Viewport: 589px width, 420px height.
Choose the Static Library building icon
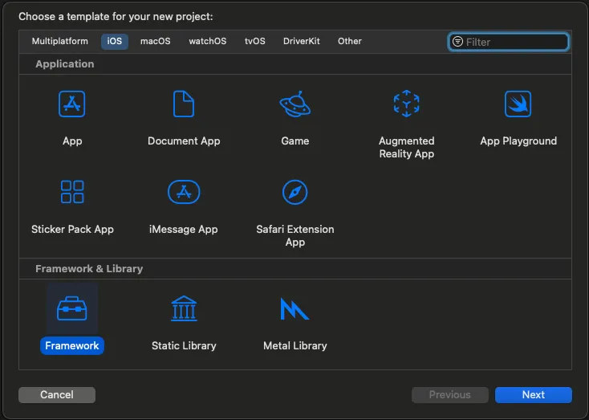pos(184,308)
